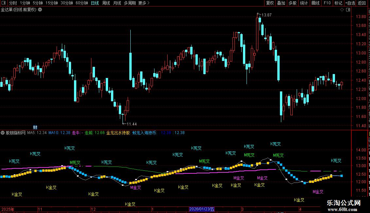Switch to 分时 intraday view
Viewport: 370px width, 213px height.
(13, 3)
